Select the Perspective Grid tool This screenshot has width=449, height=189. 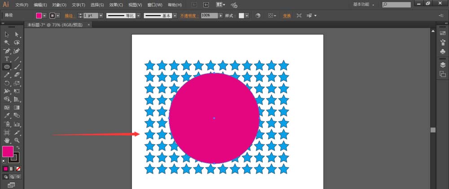(17, 99)
